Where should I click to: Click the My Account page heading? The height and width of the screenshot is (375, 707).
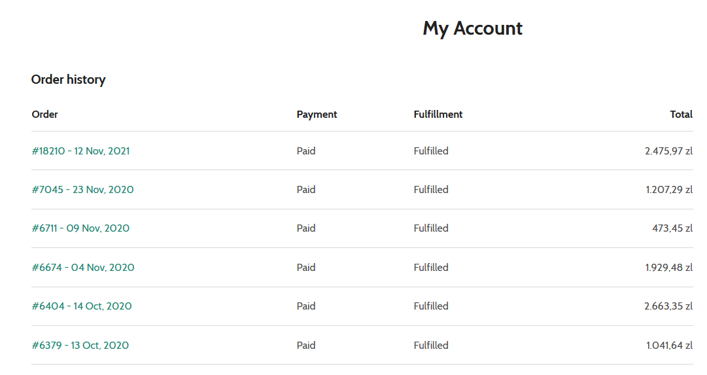pyautogui.click(x=473, y=28)
